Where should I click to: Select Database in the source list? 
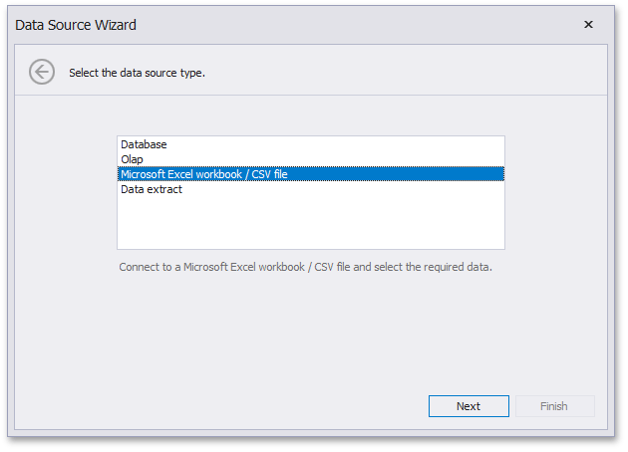(x=144, y=144)
